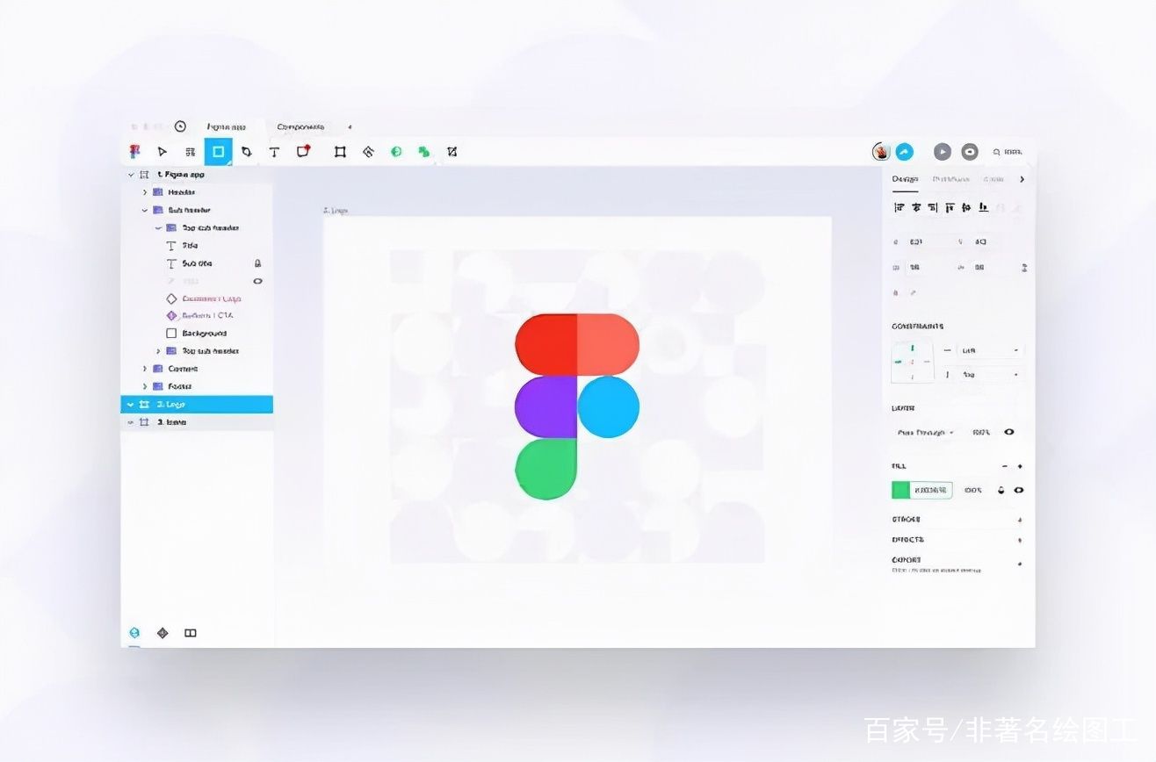Align horizontal centers
Screen dimensions: 1156x762
(x=916, y=208)
